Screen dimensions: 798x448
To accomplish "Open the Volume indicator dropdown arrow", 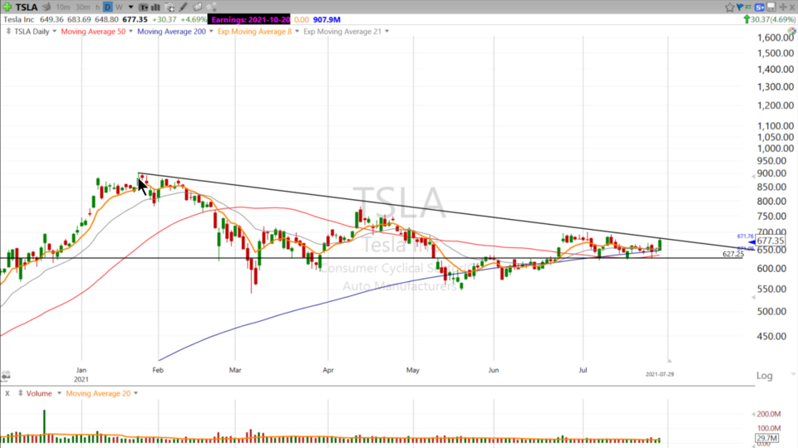I will [59, 393].
